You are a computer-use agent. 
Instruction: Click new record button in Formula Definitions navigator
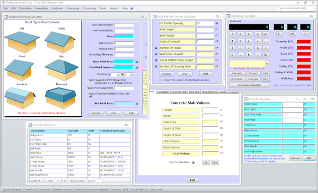coord(66,181)
